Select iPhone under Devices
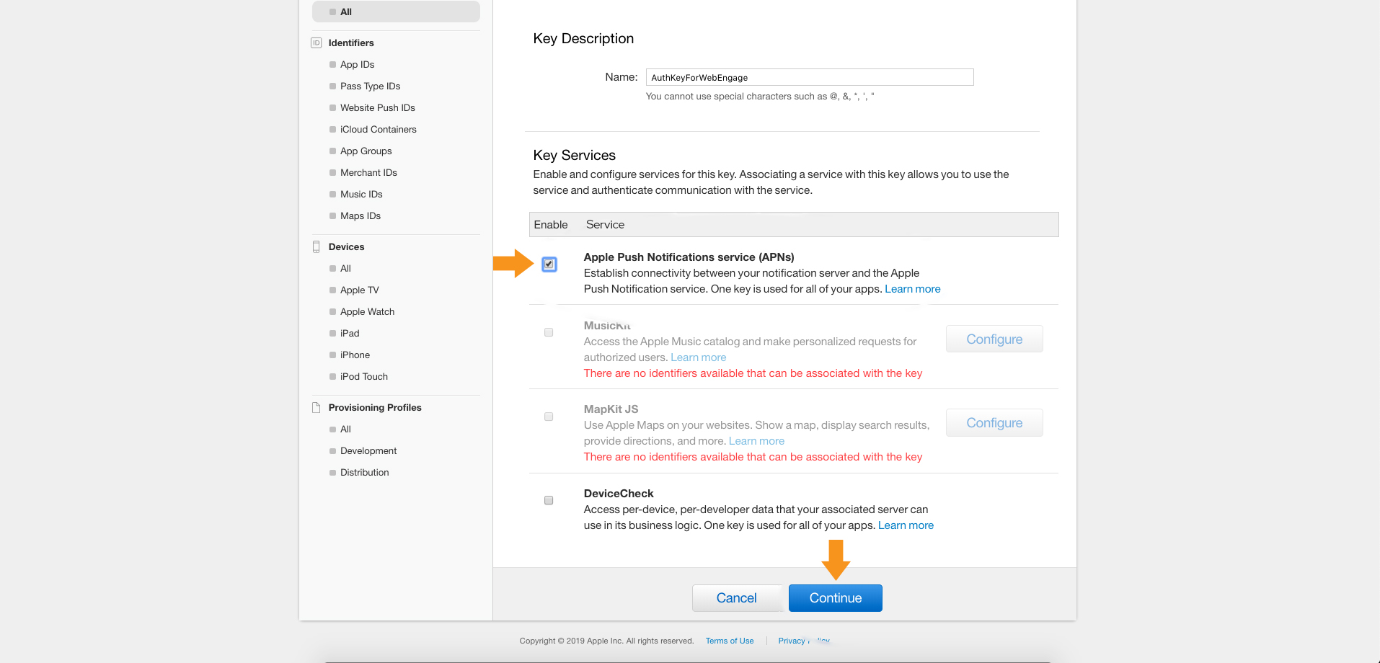The height and width of the screenshot is (663, 1380). click(355, 355)
